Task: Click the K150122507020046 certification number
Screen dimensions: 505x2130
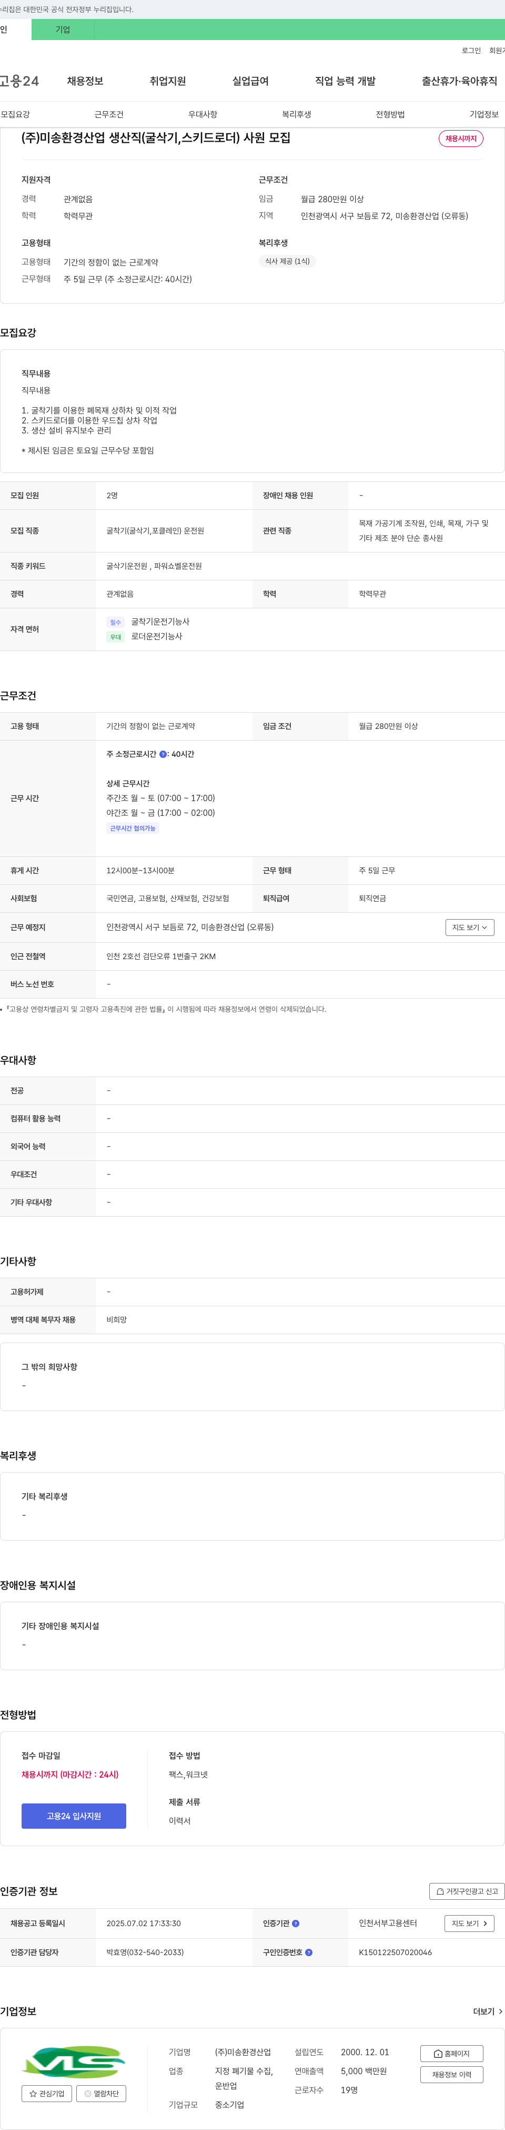Action: point(395,1952)
